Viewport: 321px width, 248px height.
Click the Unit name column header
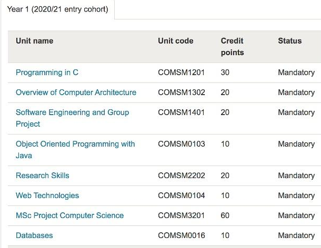pos(34,41)
